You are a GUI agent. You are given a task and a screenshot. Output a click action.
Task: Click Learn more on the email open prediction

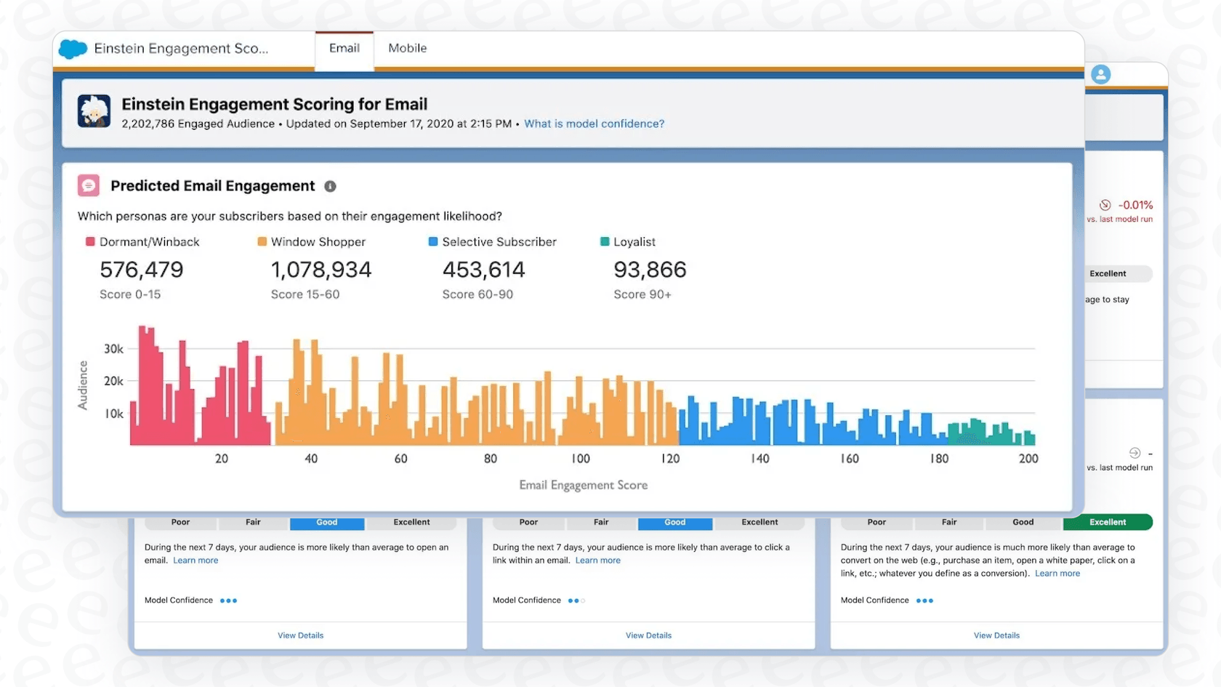coord(195,560)
